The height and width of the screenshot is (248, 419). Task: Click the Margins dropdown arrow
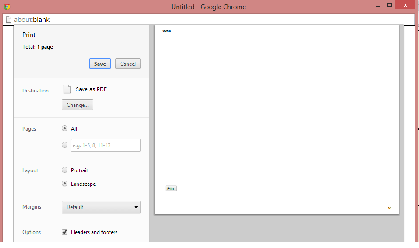(135, 207)
